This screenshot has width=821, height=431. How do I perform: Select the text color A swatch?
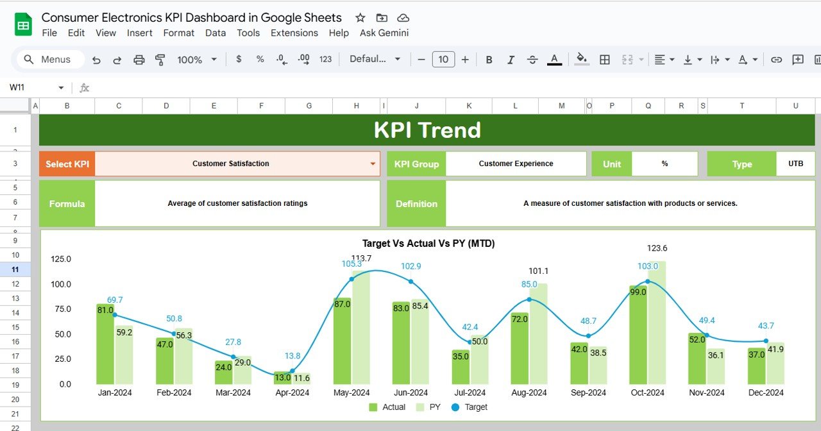pos(553,59)
